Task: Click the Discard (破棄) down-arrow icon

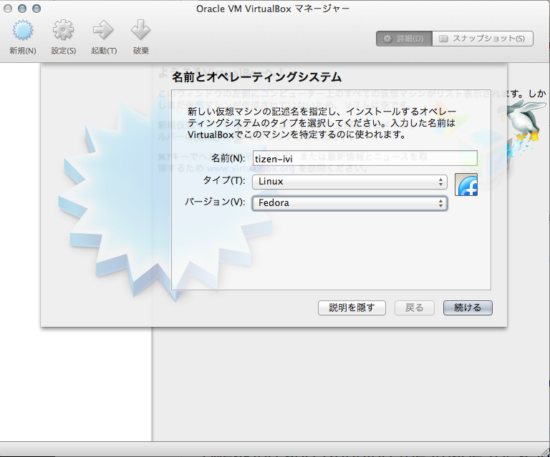Action: (140, 30)
